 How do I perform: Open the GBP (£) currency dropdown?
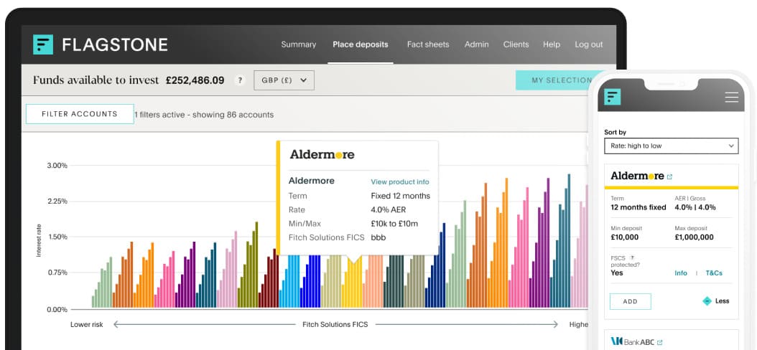(284, 80)
